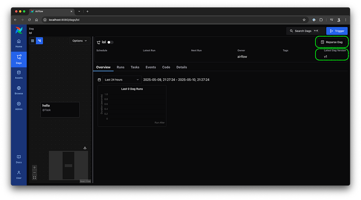The height and width of the screenshot is (200, 361).
Task: Switch to grid view of the Dag
Action: [32, 41]
